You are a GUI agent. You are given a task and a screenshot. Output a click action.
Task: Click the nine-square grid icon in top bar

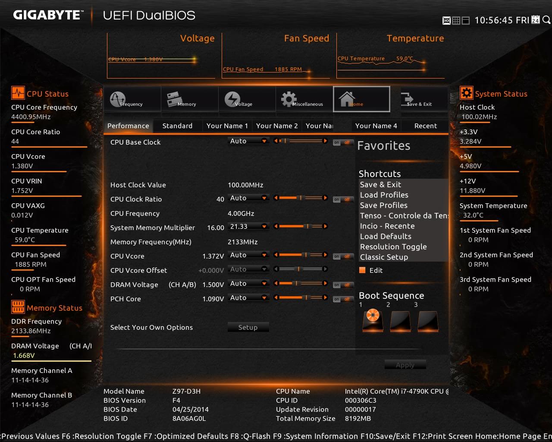[x=456, y=20]
